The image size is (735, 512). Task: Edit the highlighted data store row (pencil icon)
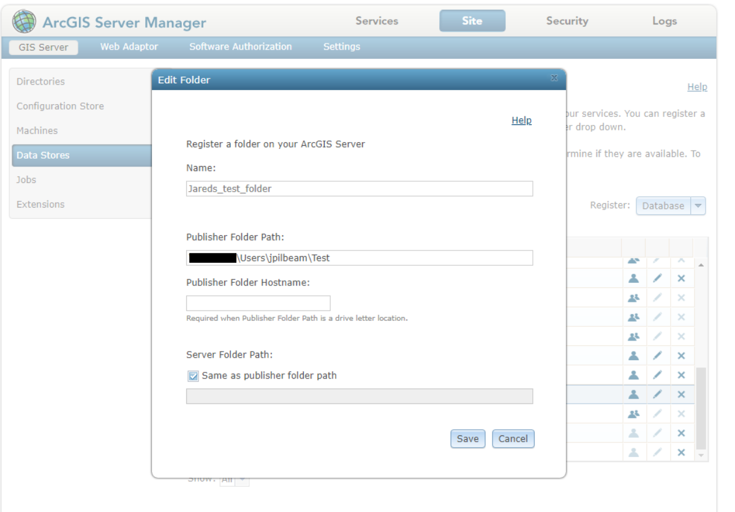tap(657, 394)
